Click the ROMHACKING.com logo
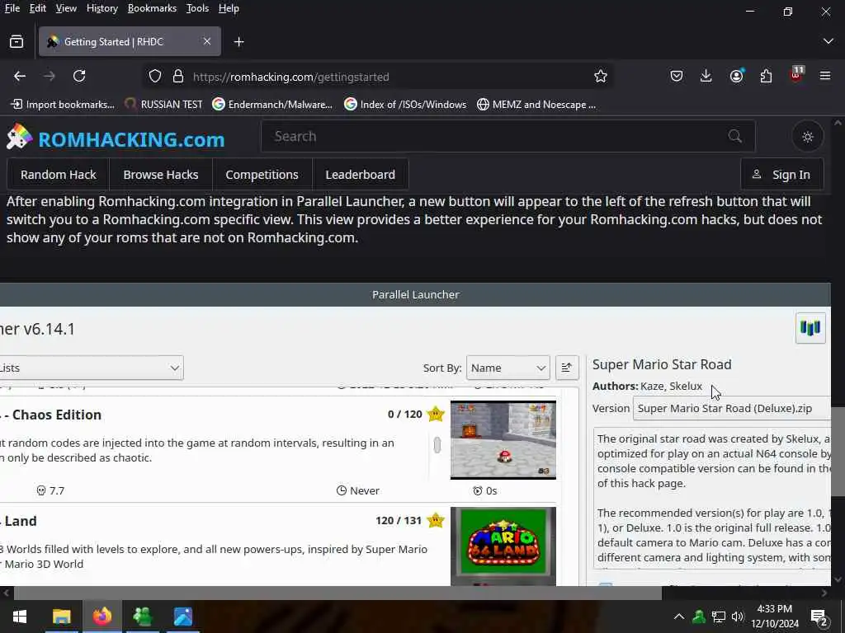 pos(116,138)
